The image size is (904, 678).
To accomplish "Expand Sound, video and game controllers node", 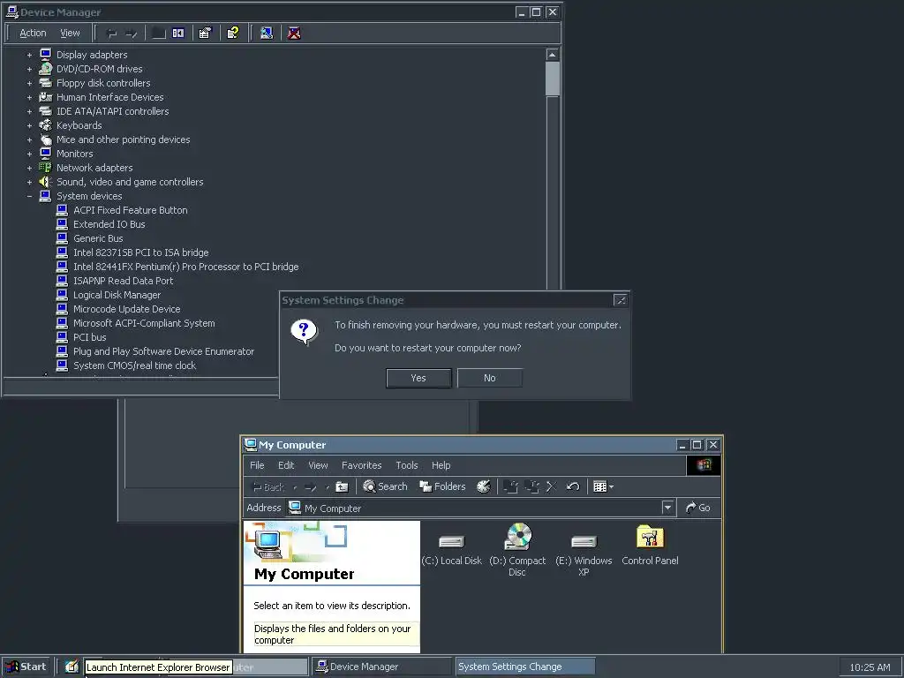I will click(29, 182).
